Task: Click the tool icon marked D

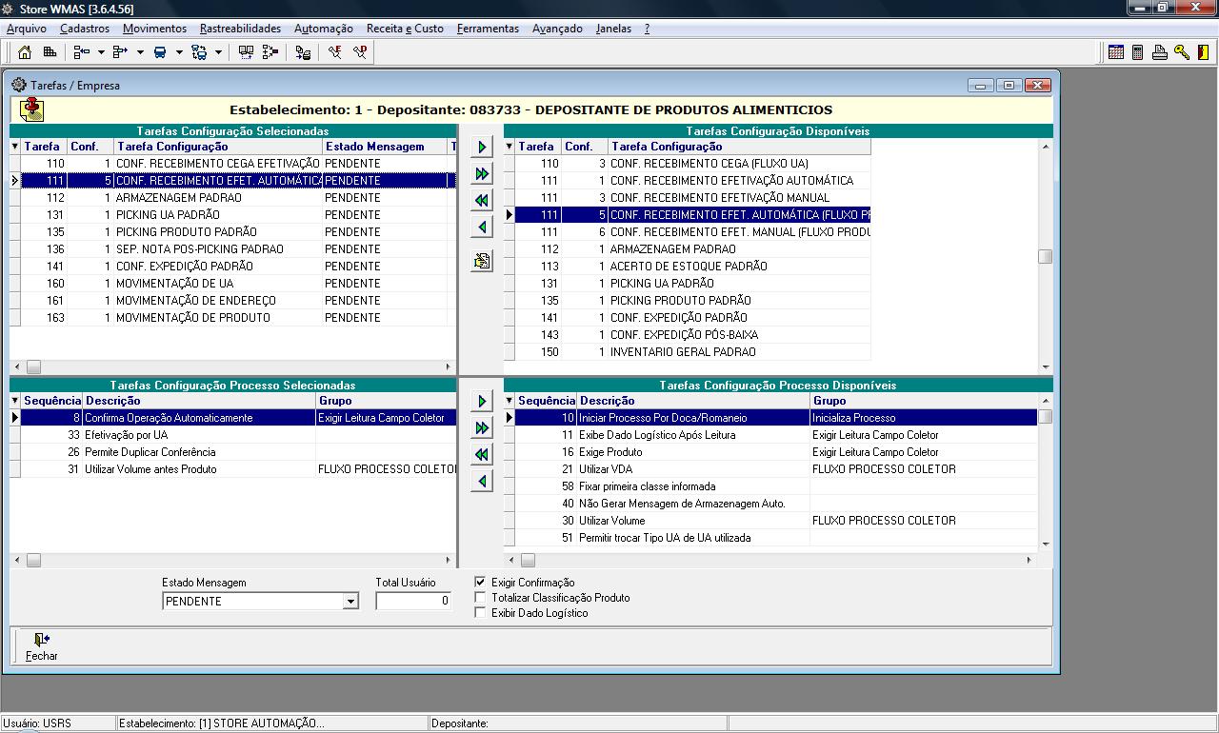Action: [x=359, y=52]
